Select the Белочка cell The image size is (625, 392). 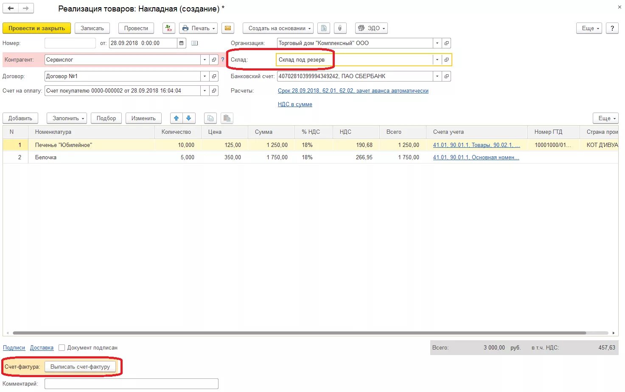point(91,158)
